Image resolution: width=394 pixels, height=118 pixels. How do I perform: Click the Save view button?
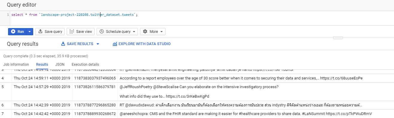tap(81, 31)
